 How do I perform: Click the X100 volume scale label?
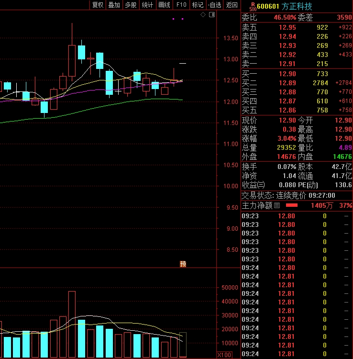click(224, 355)
